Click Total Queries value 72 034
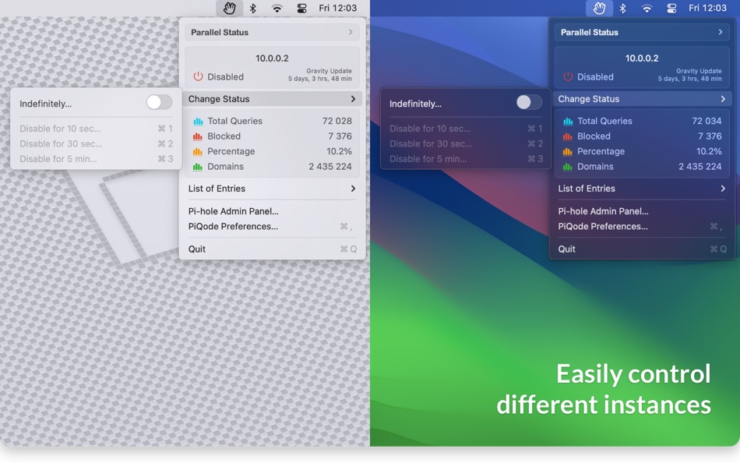 click(707, 121)
